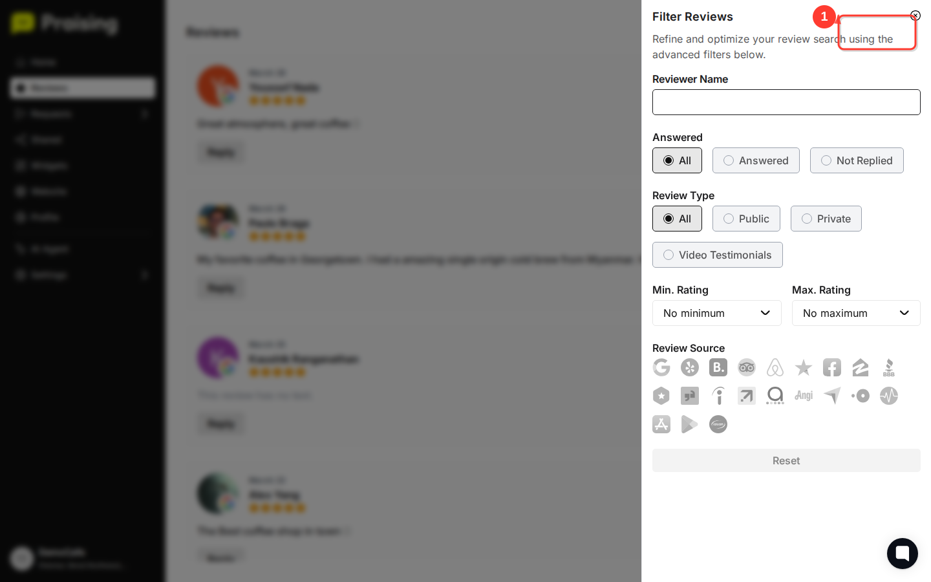This screenshot has height=582, width=931.
Task: Choose the Not Replied filter option
Action: point(857,160)
